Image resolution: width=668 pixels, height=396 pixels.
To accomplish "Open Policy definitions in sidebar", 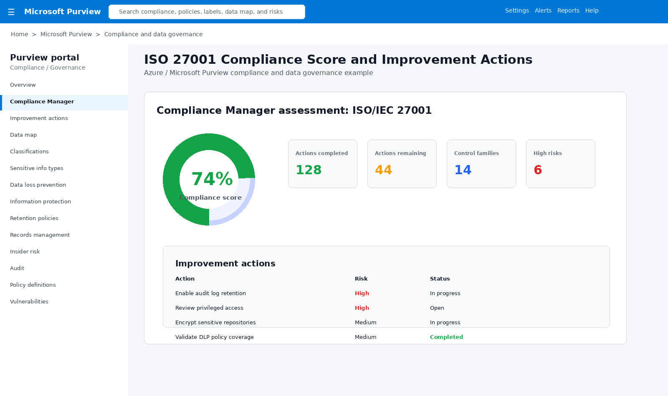I will click(64, 285).
